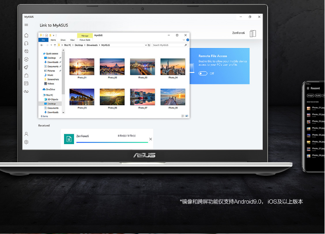Open the Explorer Share tab
Screen dimensions: 325x234
pos(63,40)
